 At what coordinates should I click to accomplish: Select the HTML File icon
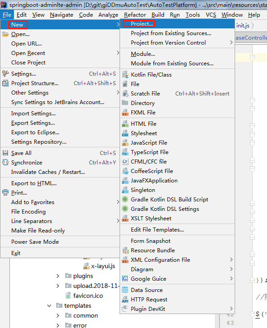click(125, 124)
